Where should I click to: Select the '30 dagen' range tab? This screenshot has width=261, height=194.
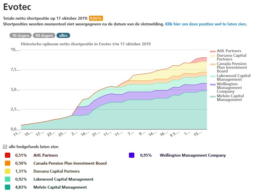tap(20, 36)
